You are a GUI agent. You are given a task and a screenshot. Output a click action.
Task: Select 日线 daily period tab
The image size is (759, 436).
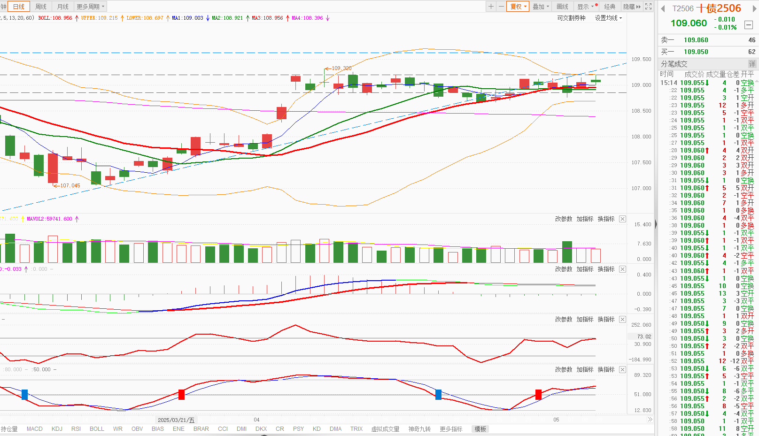point(19,7)
